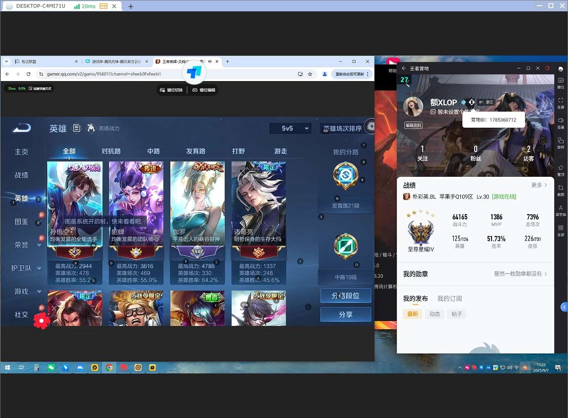This screenshot has height=418, width=568.
Task: Open 战绩 in left game menu
Action: 22,175
